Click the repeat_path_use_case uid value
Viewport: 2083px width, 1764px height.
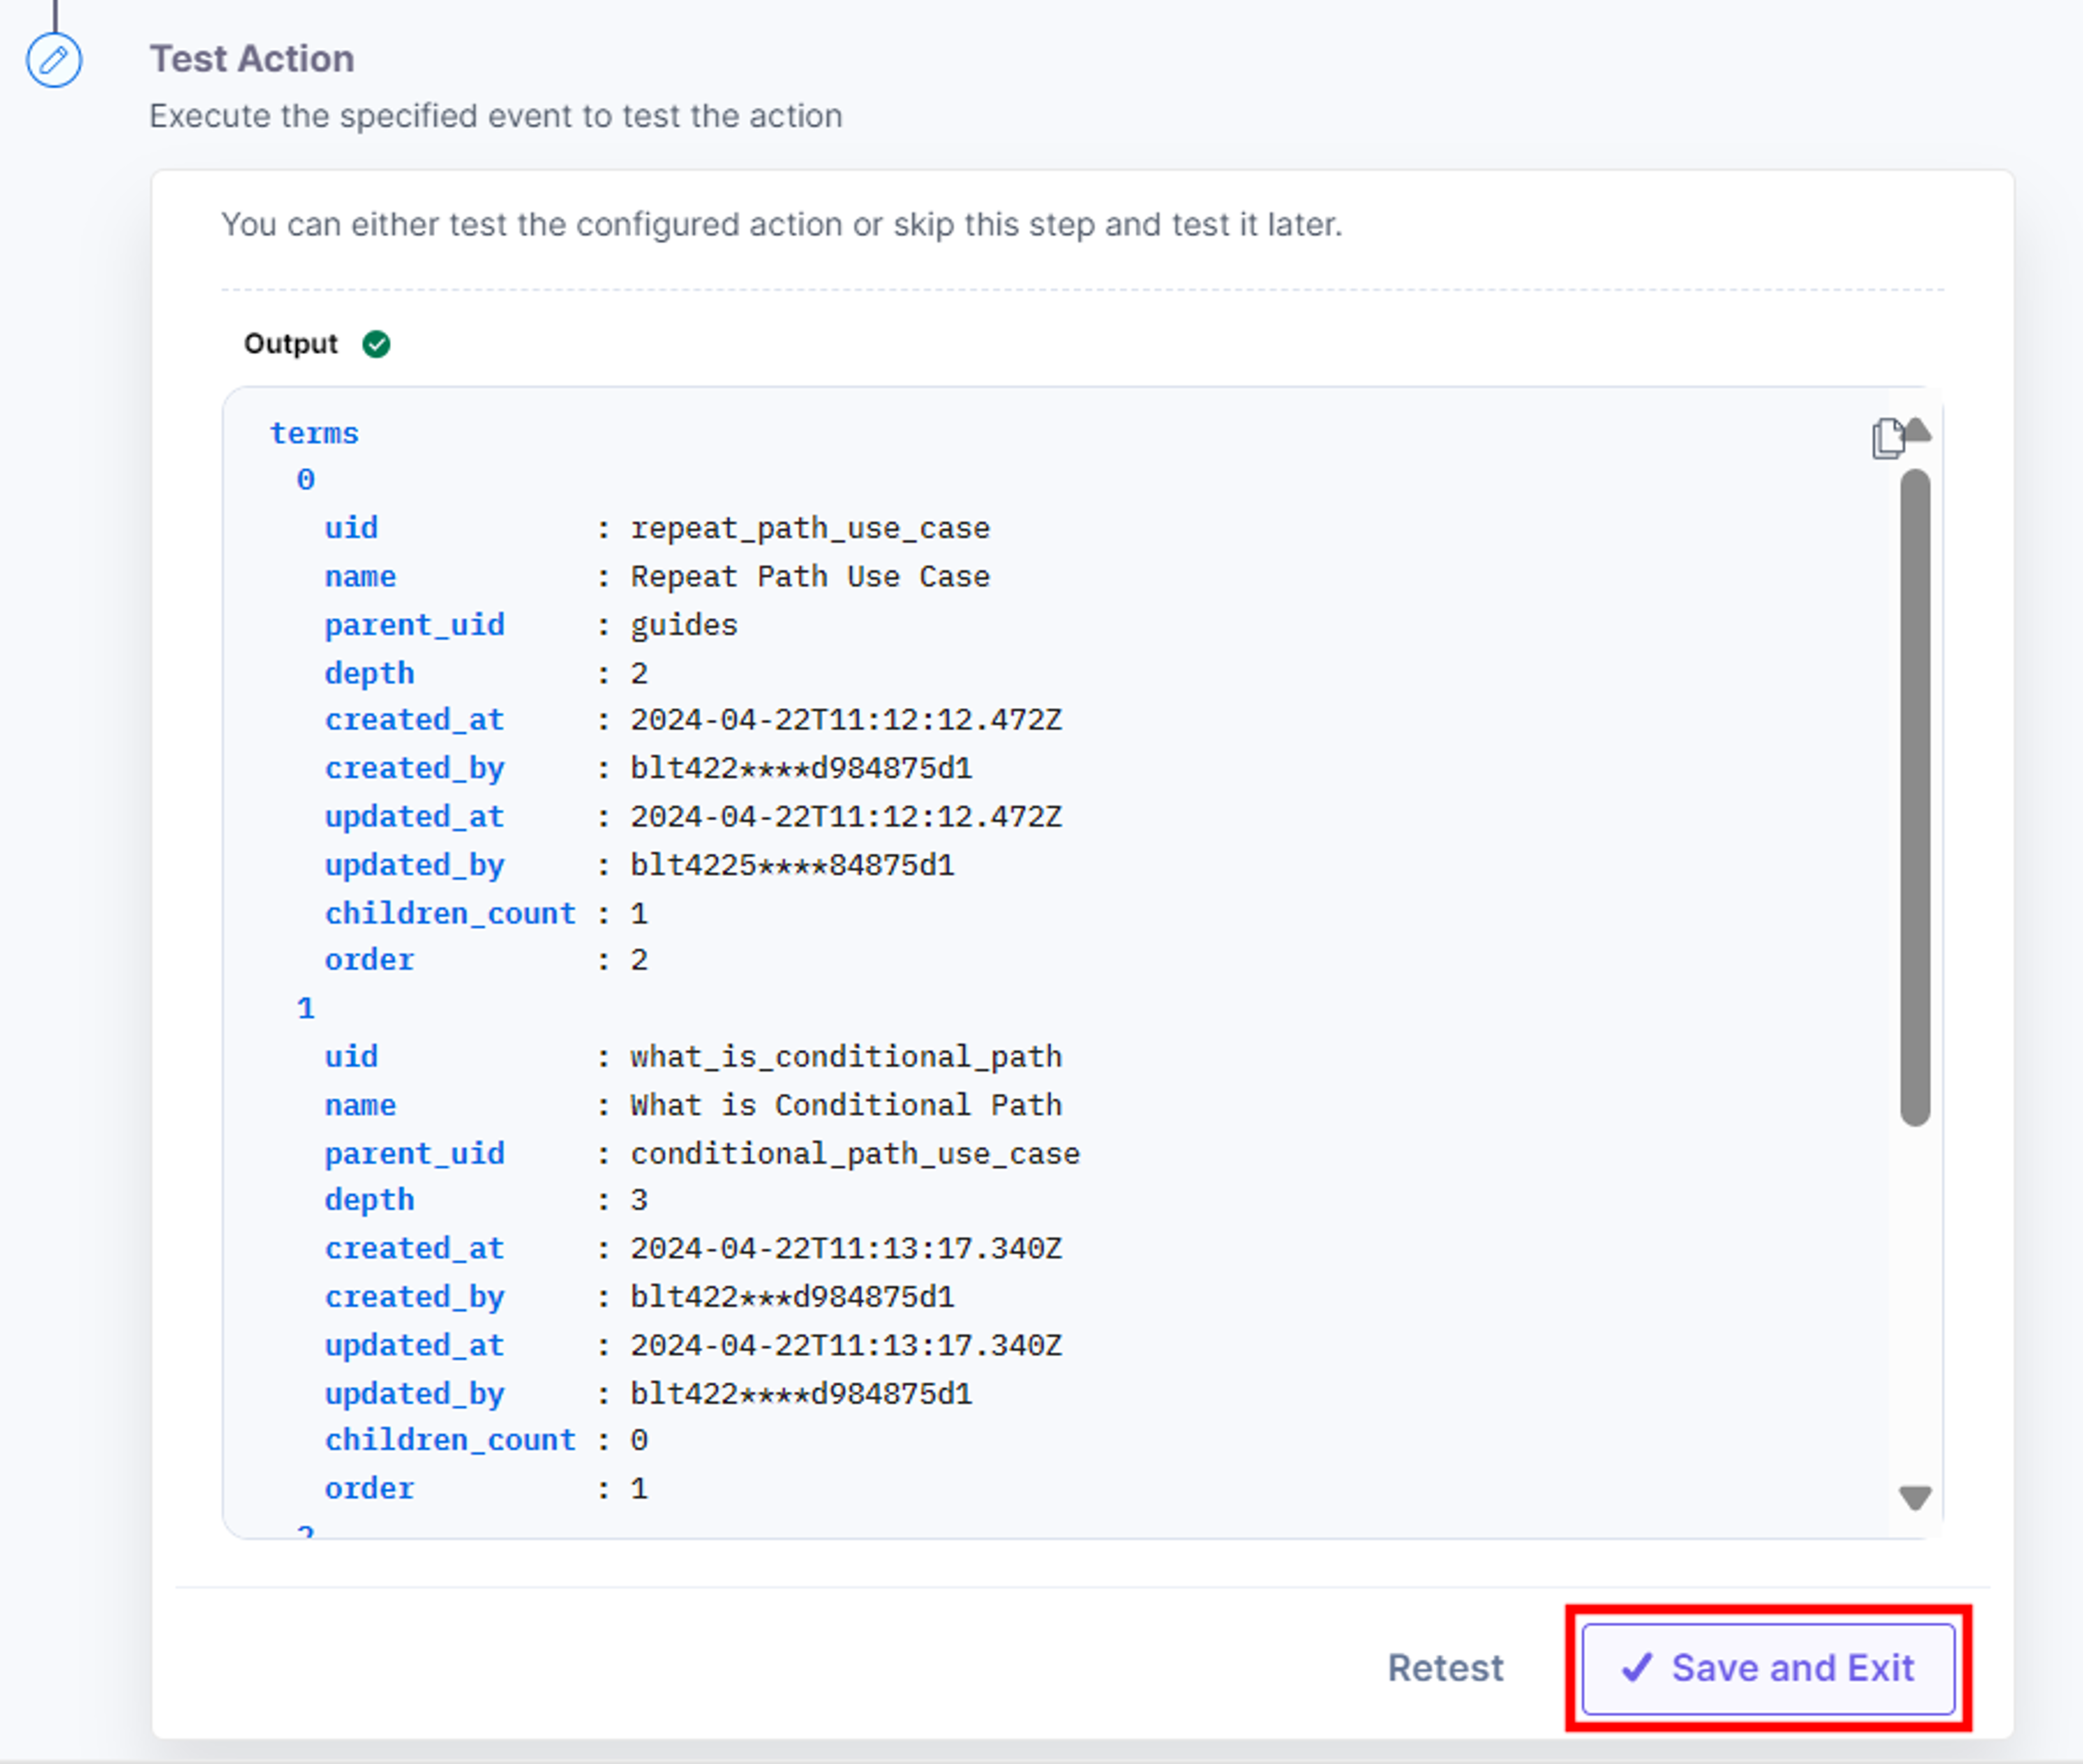coord(810,528)
